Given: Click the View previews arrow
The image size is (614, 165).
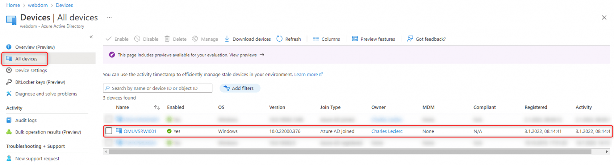Looking at the screenshot, I should (x=262, y=55).
